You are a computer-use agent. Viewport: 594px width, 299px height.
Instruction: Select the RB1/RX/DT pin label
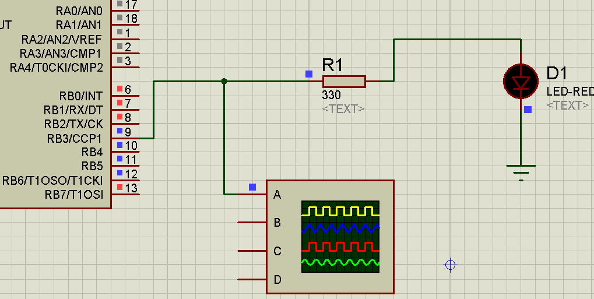coord(73,110)
